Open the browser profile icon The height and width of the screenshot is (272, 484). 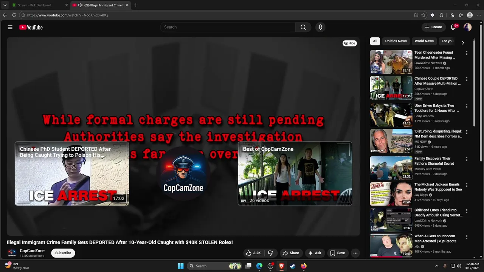470,15
